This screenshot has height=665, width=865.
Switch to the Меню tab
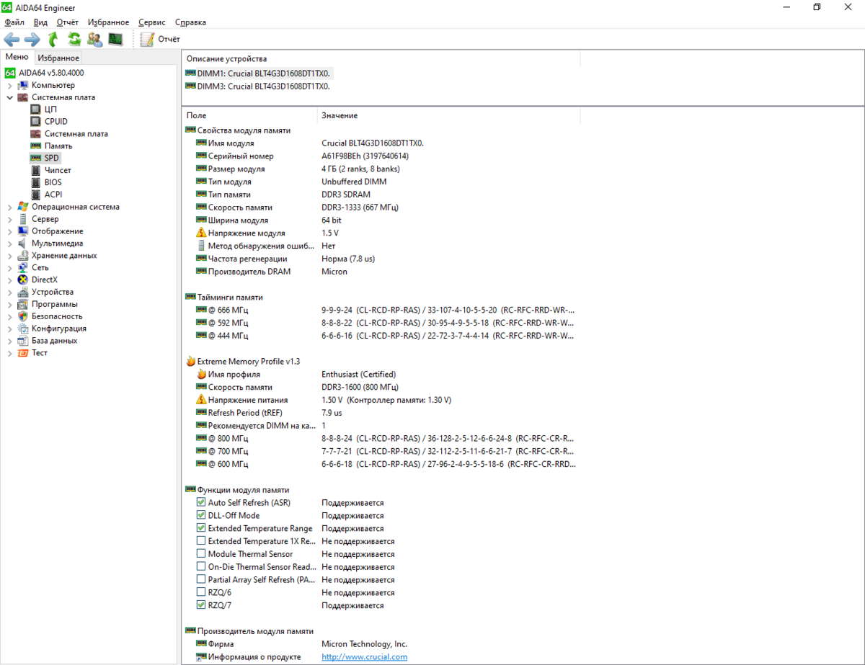pos(17,57)
